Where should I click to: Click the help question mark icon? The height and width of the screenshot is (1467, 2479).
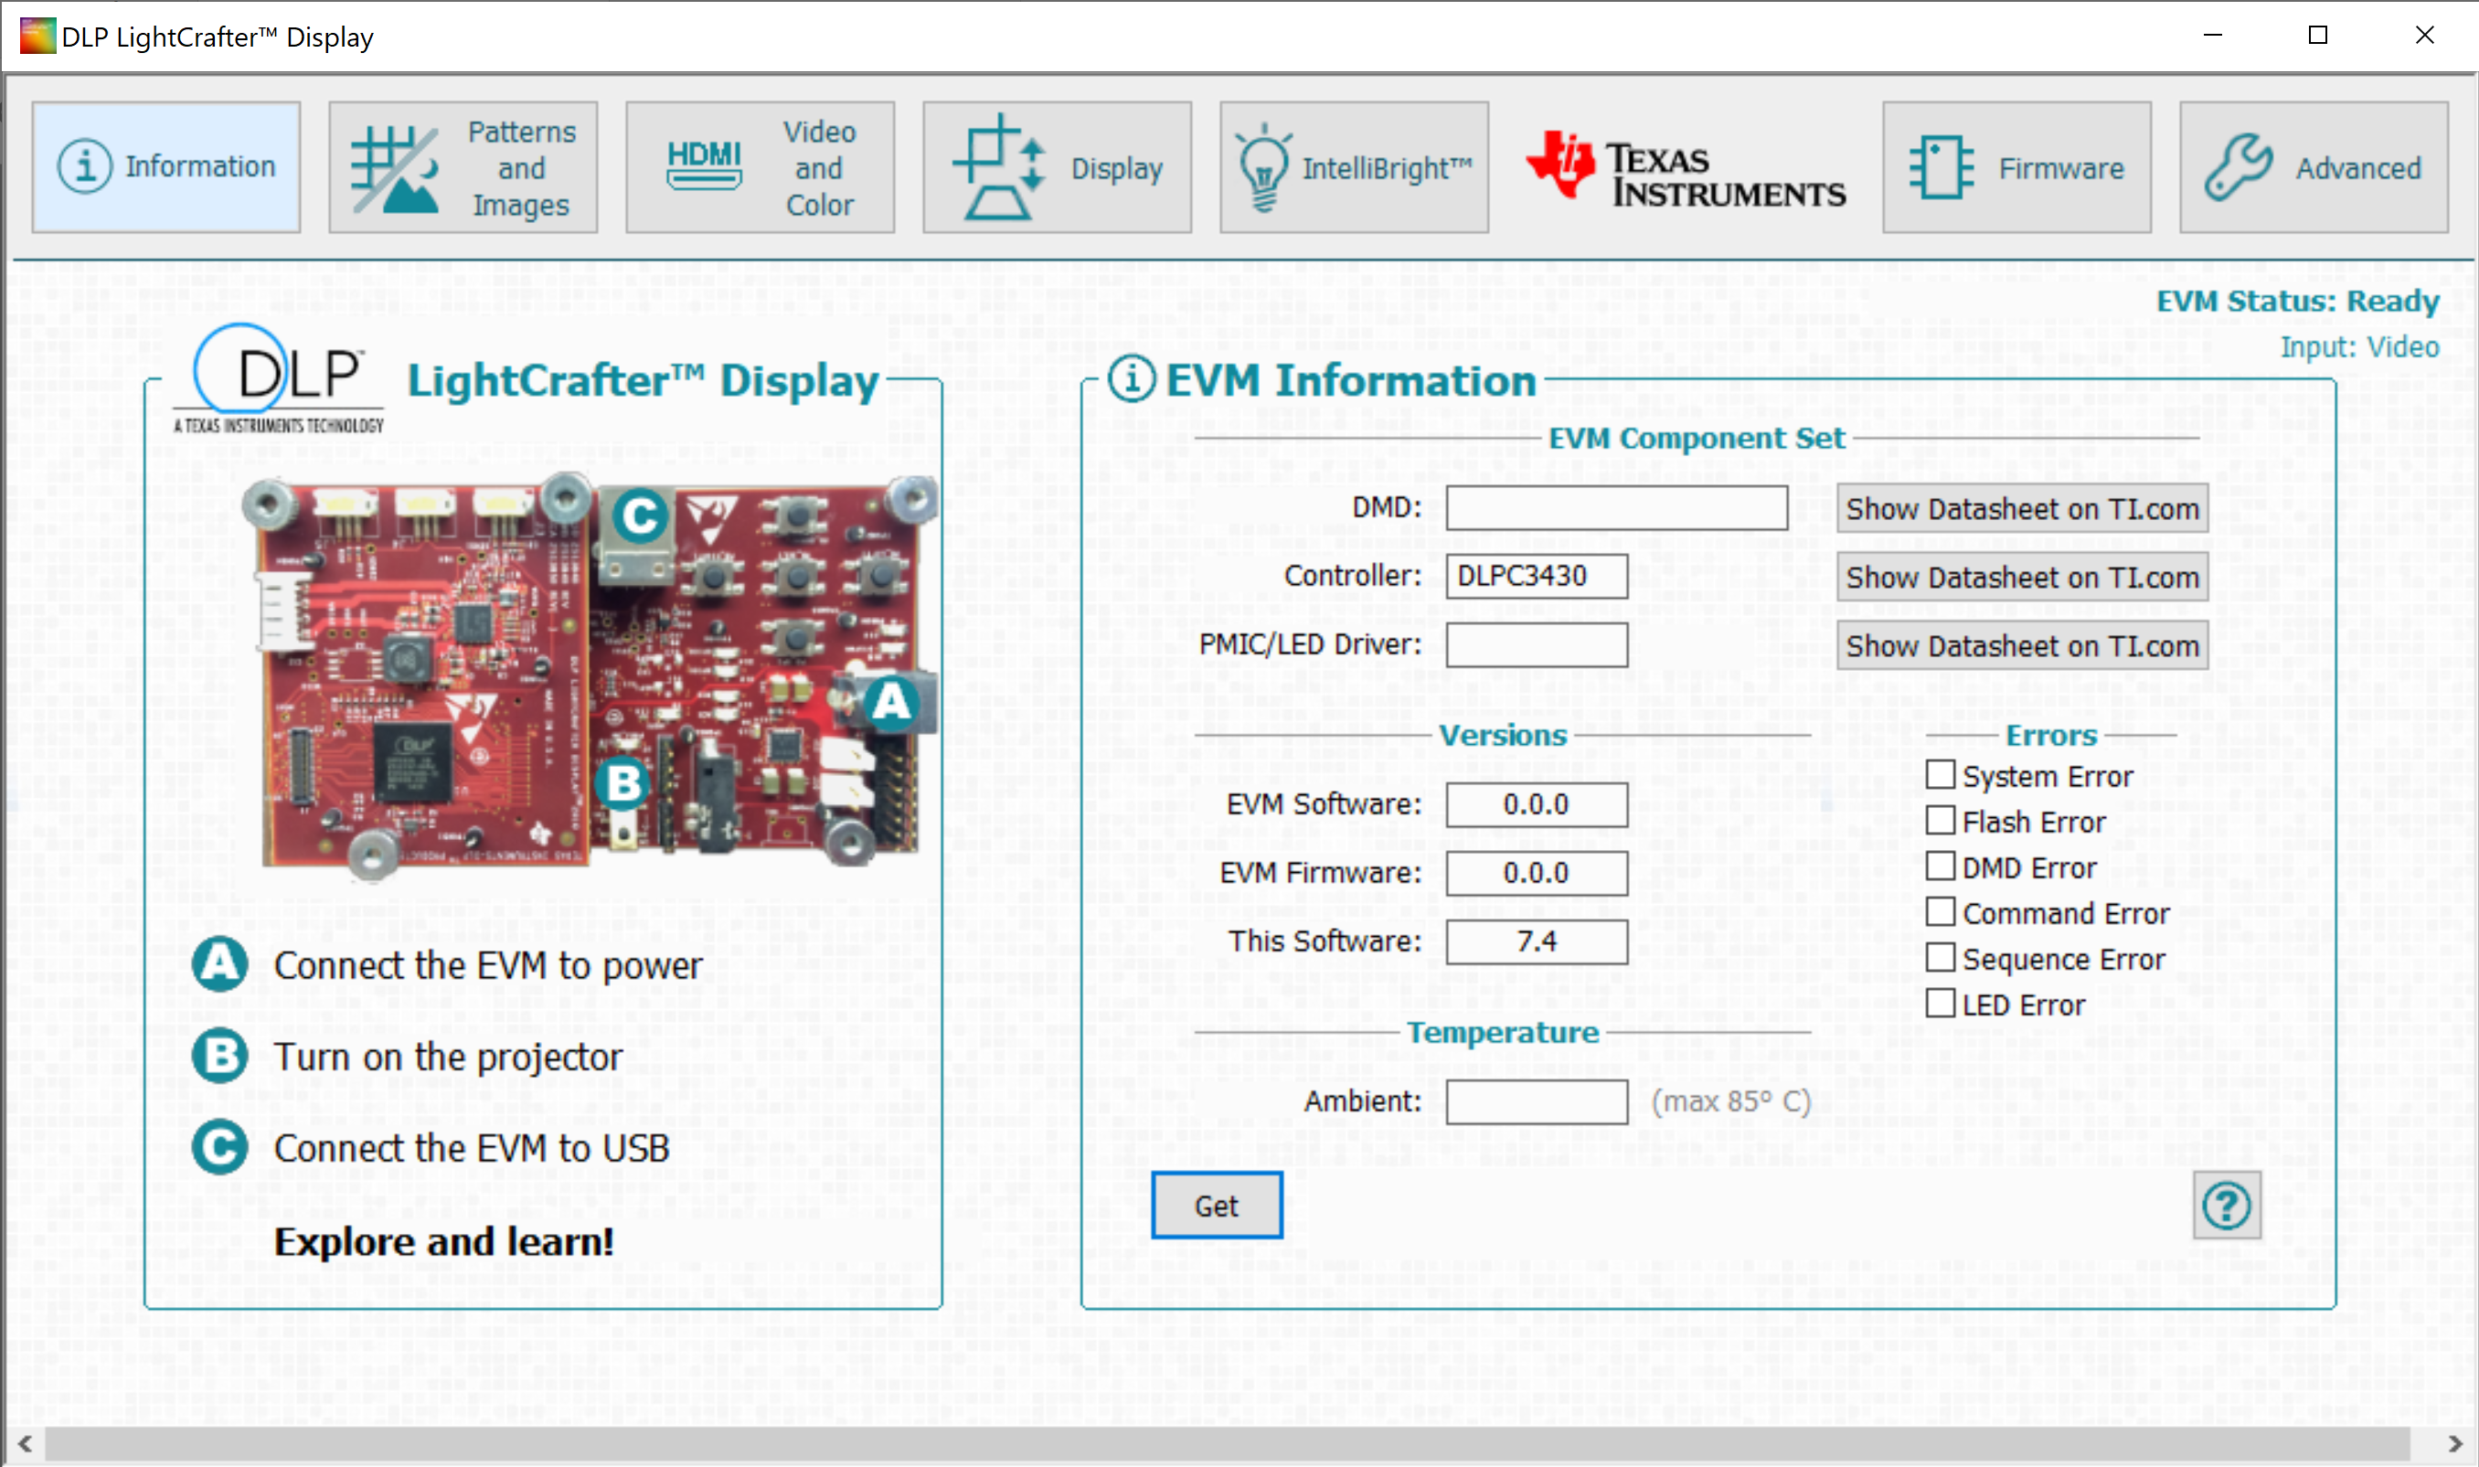coord(2226,1206)
